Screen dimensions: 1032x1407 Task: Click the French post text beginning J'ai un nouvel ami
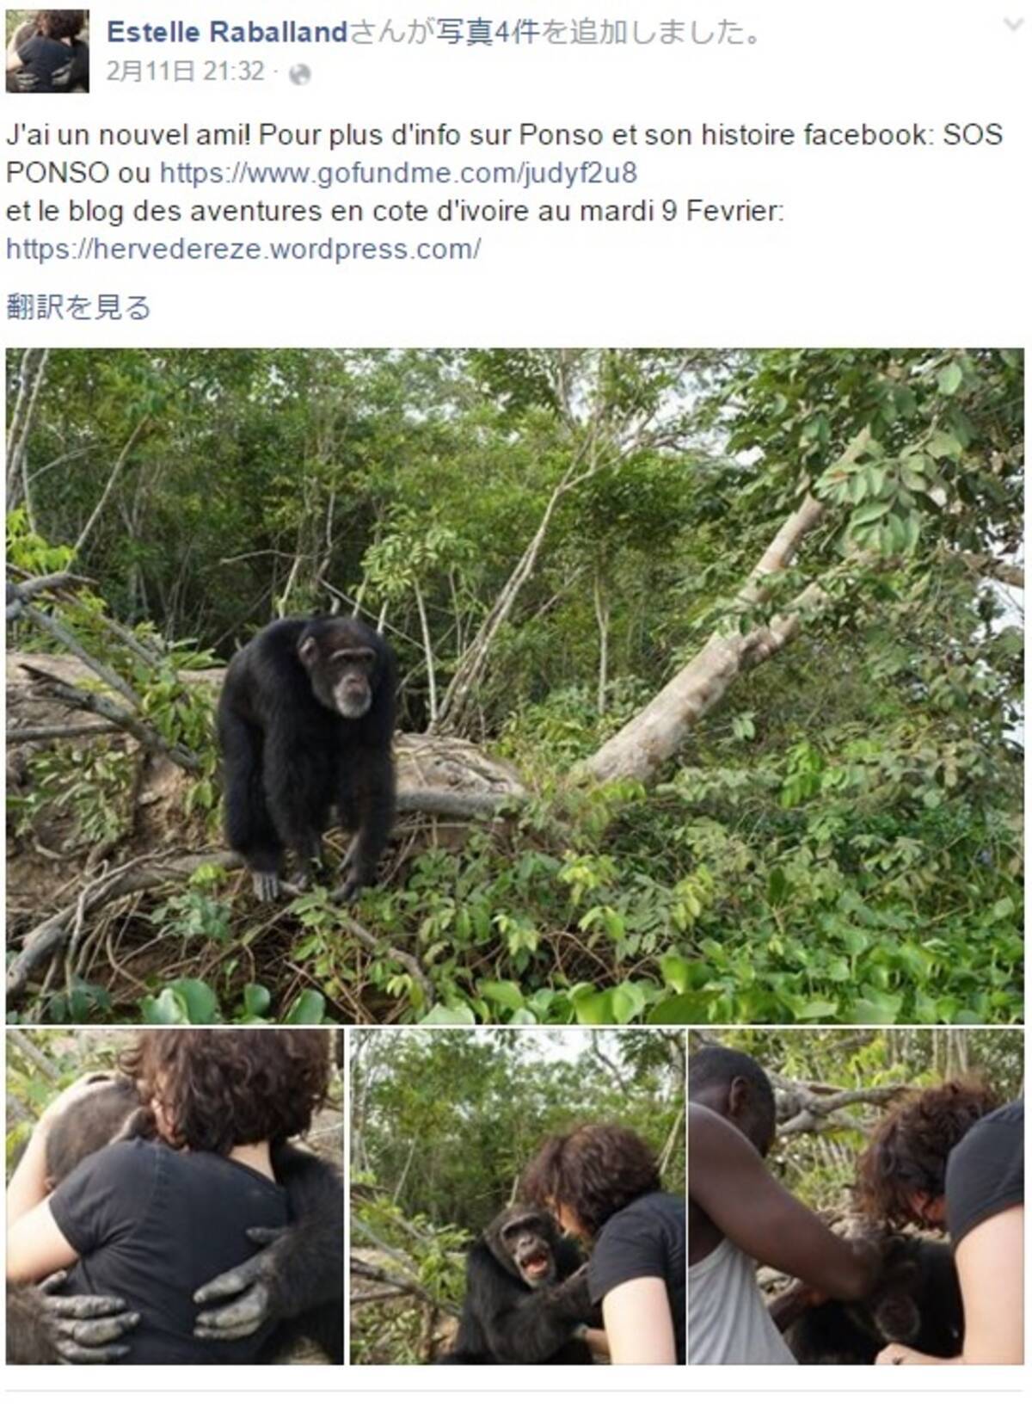(504, 154)
